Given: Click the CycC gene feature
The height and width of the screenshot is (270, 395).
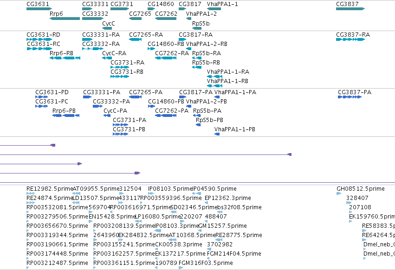Looking at the screenshot, I should (x=107, y=28).
